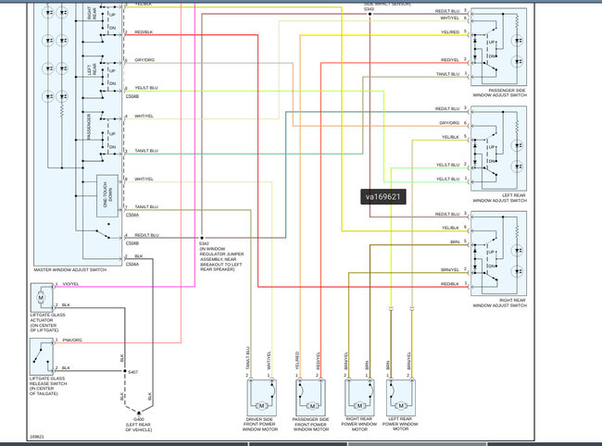The height and width of the screenshot is (446, 602).
Task: Click RED/LT BLU label at master switch connector C504B
Action: (146, 235)
